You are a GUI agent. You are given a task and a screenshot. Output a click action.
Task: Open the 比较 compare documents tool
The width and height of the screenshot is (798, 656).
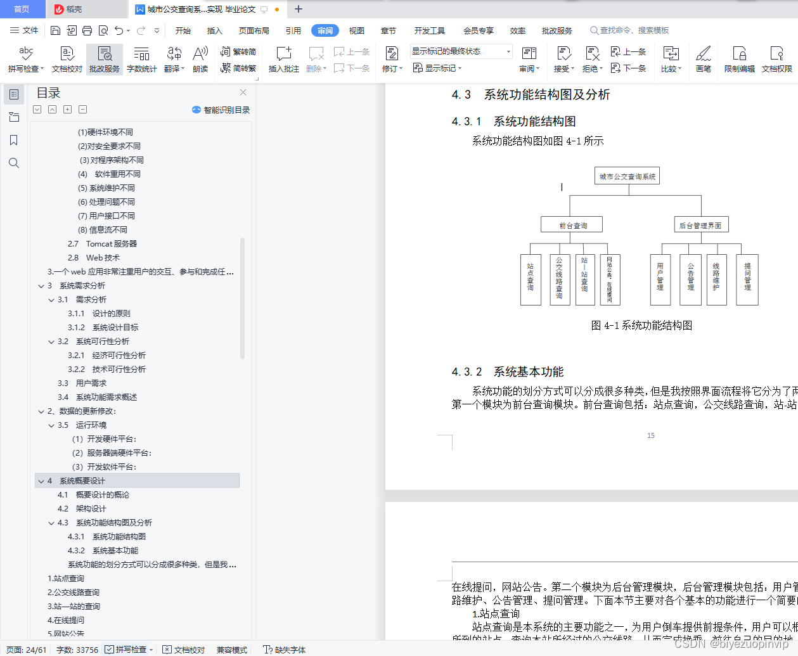click(x=671, y=60)
